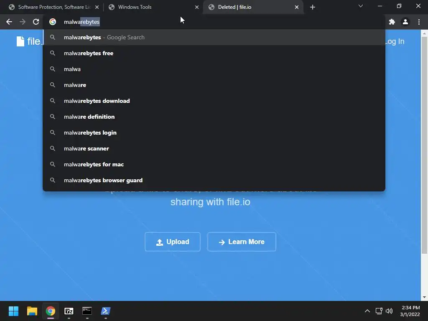Open 7-Zip from the taskbar

click(69, 311)
